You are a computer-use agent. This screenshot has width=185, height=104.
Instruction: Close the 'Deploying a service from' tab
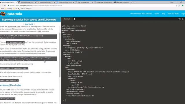coord(16,2)
